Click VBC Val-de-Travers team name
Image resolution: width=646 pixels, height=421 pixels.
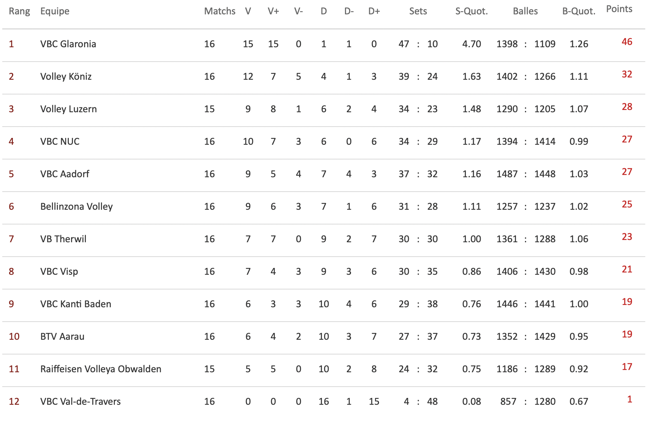[81, 401]
